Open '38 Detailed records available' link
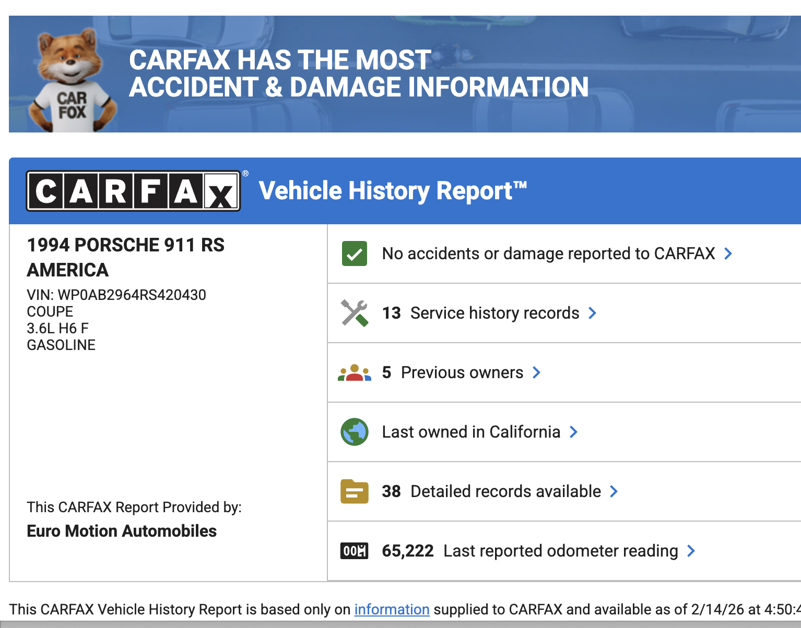The width and height of the screenshot is (801, 628). [x=491, y=491]
